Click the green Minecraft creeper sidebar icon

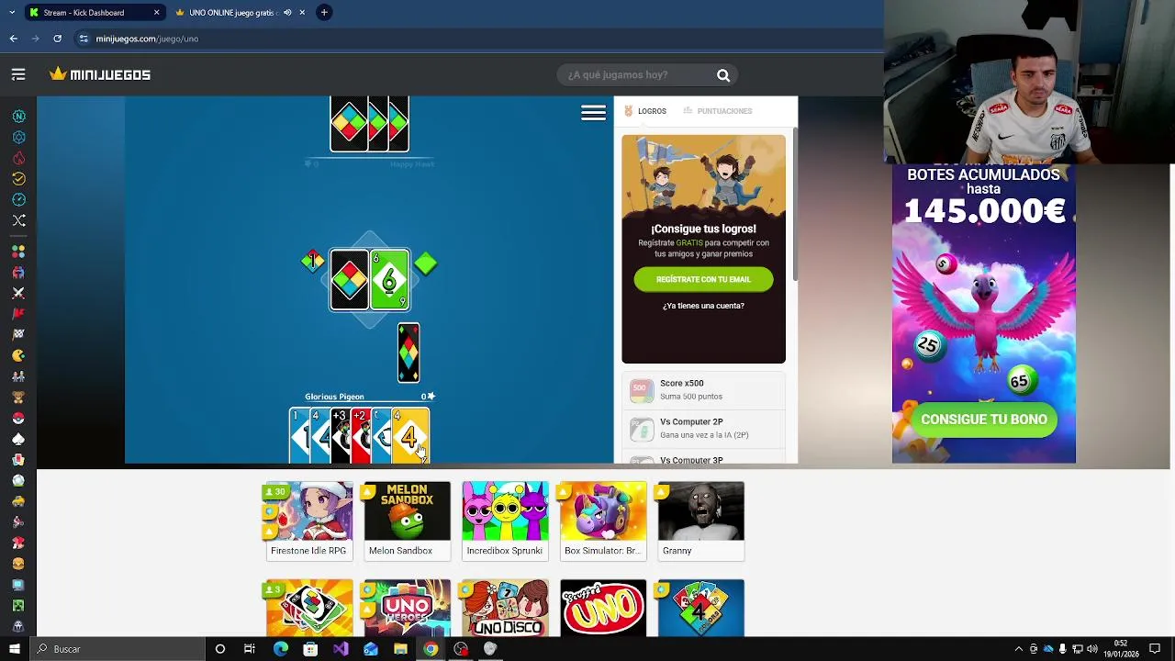(x=18, y=606)
